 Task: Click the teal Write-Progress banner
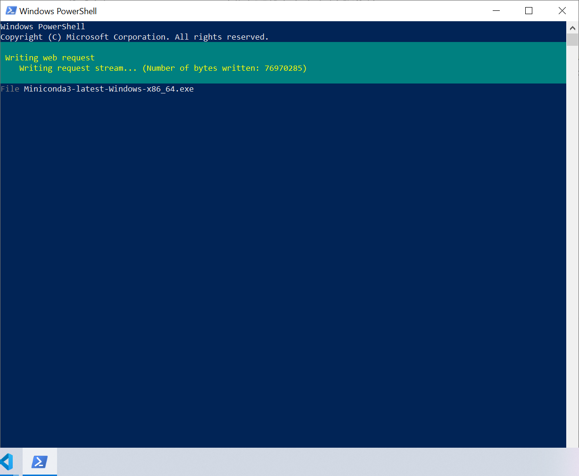point(283,62)
